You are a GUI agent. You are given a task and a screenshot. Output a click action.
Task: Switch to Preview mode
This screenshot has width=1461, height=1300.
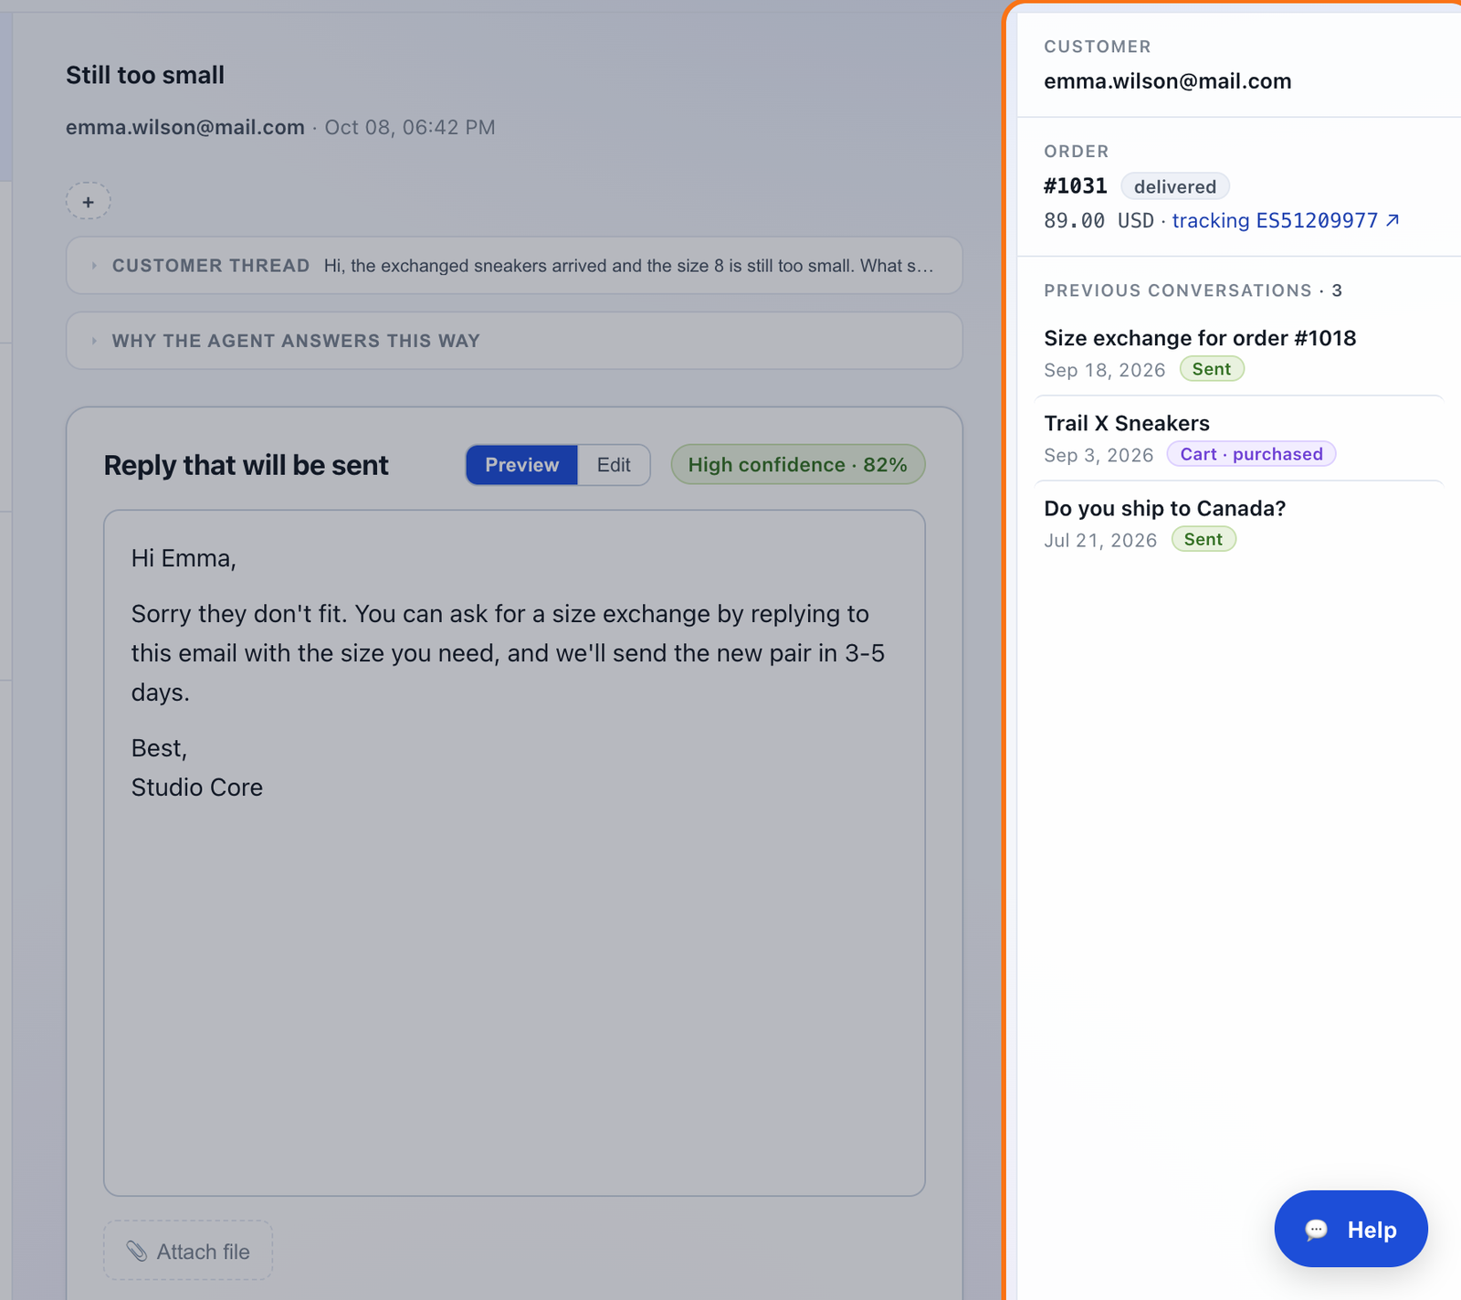521,465
